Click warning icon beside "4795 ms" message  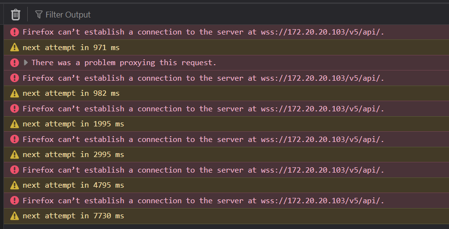(14, 185)
